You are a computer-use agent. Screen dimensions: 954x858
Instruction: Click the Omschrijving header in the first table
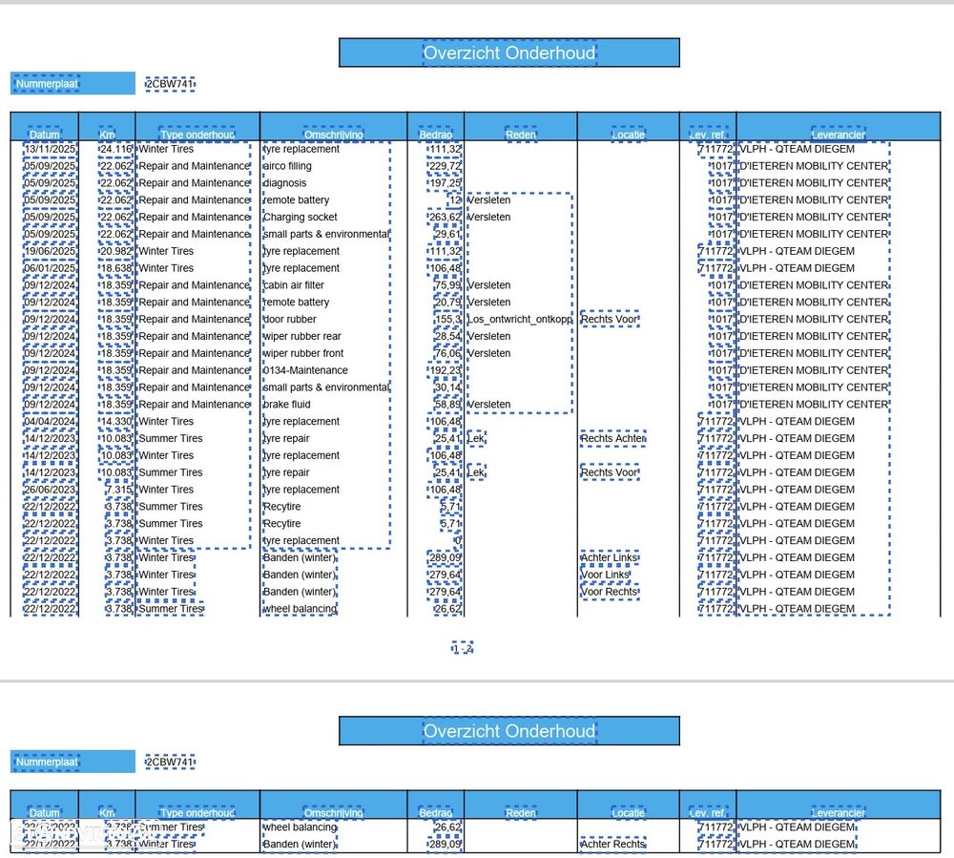333,135
